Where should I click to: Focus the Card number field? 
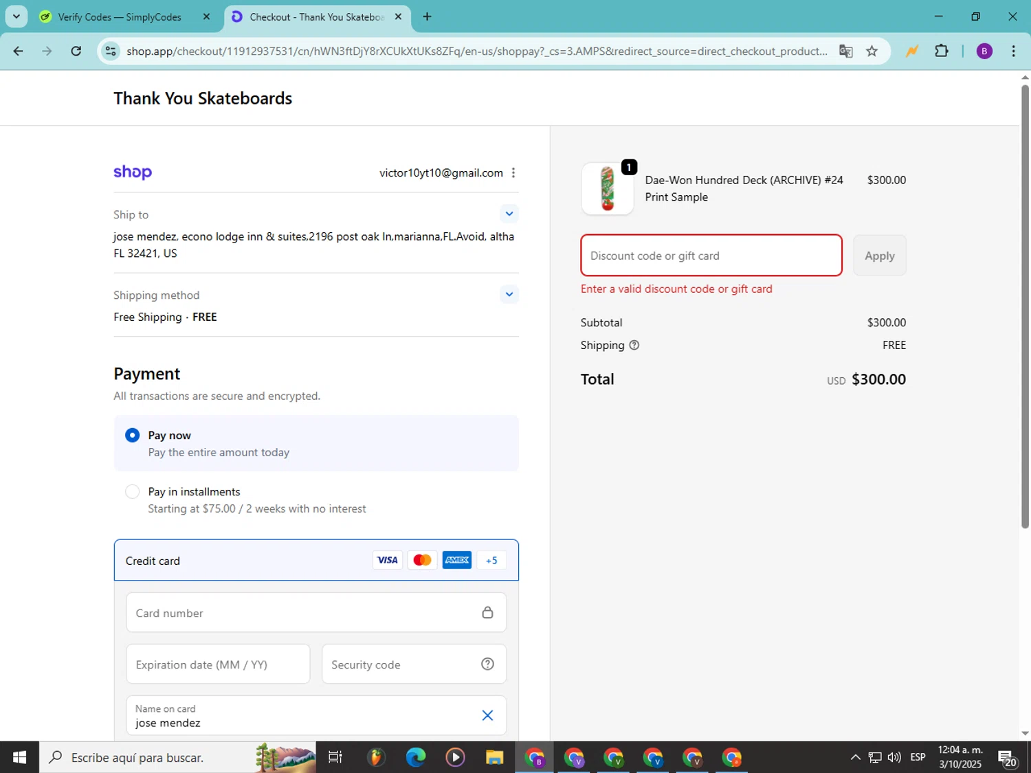[x=316, y=612]
